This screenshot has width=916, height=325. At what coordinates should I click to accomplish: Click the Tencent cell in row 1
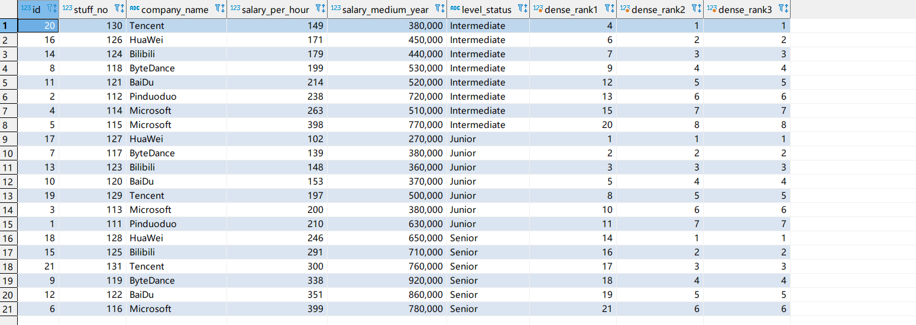(x=176, y=25)
